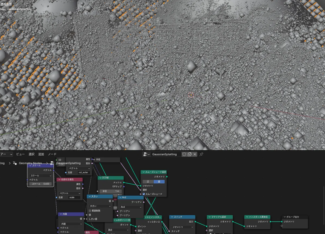The width and height of the screenshot is (325, 234).
Task: Edit the scale name field
Action: (74, 198)
